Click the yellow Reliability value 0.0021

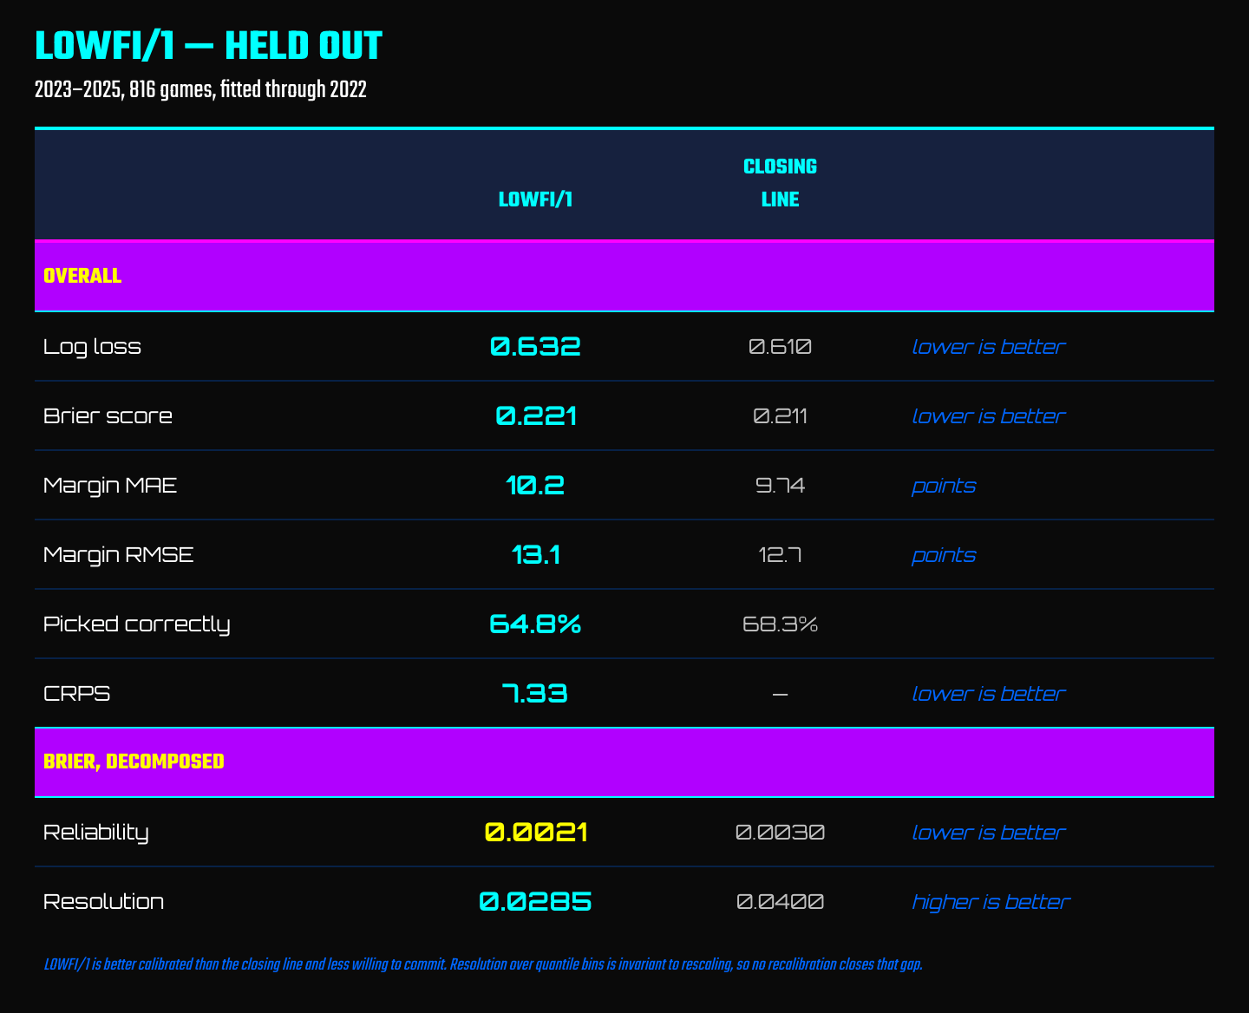535,833
